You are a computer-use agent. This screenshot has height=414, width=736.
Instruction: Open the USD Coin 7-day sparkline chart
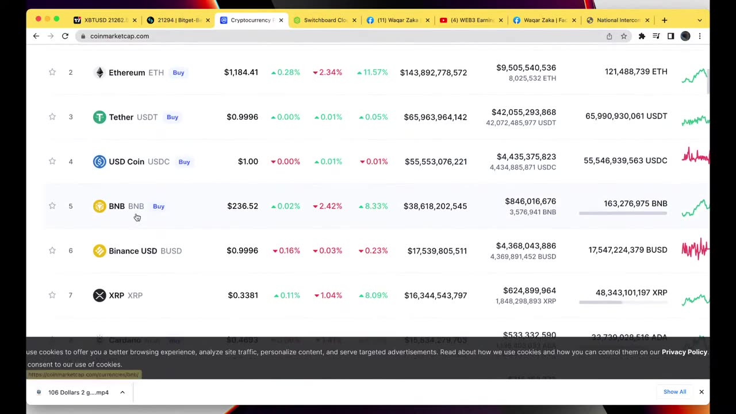pos(695,156)
